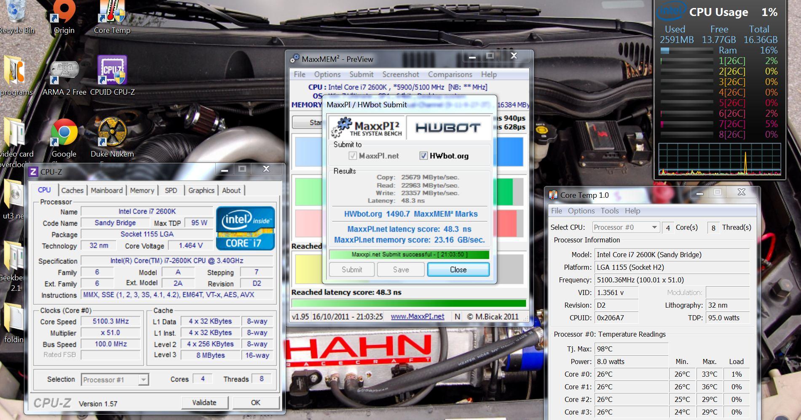Switch to the Caches tab in CPU-Z
The image size is (801, 420).
tap(72, 190)
